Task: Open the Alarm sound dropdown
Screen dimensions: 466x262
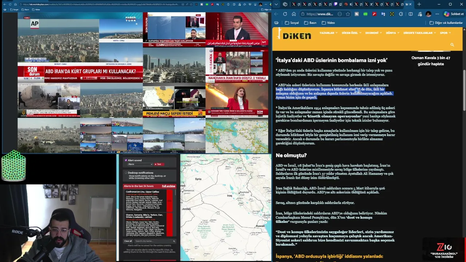Action: [x=140, y=164]
